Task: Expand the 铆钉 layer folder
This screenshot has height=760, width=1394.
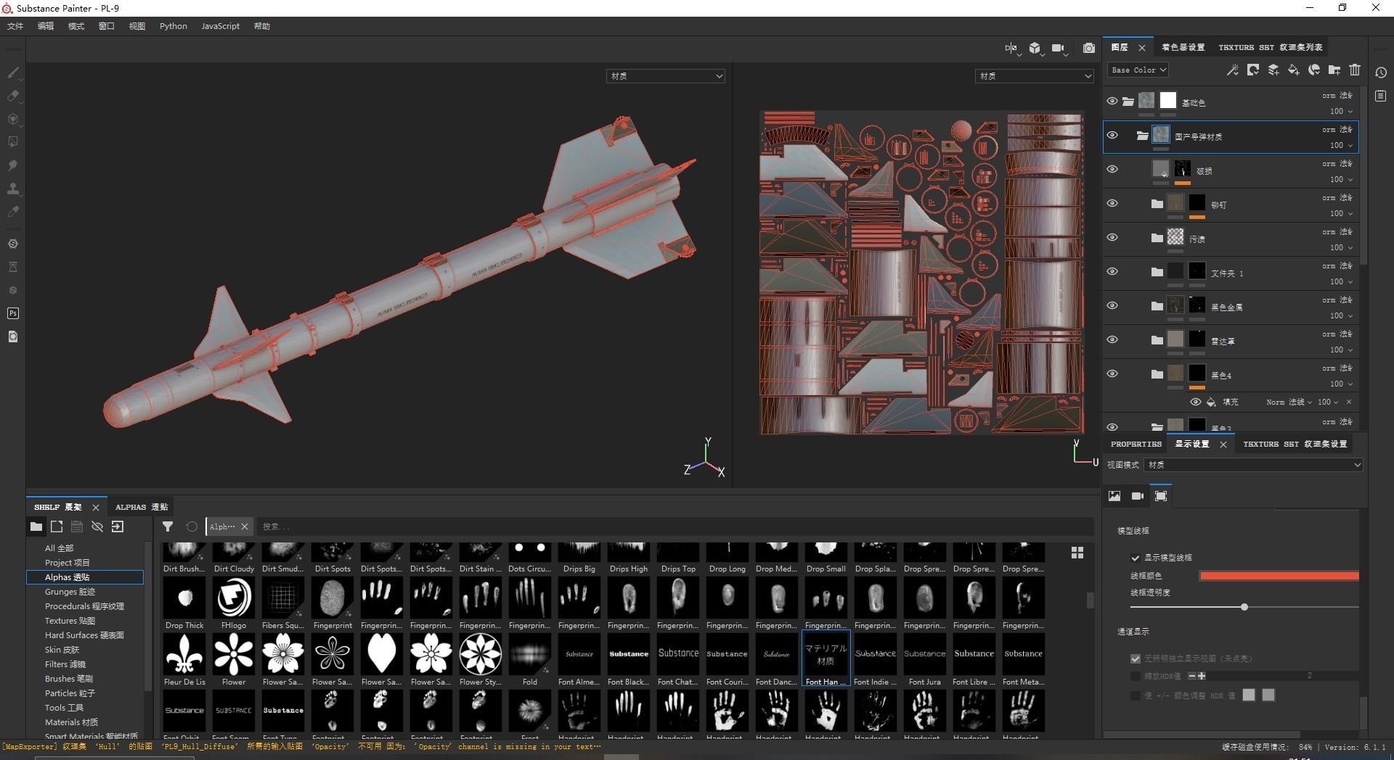Action: pos(1157,204)
